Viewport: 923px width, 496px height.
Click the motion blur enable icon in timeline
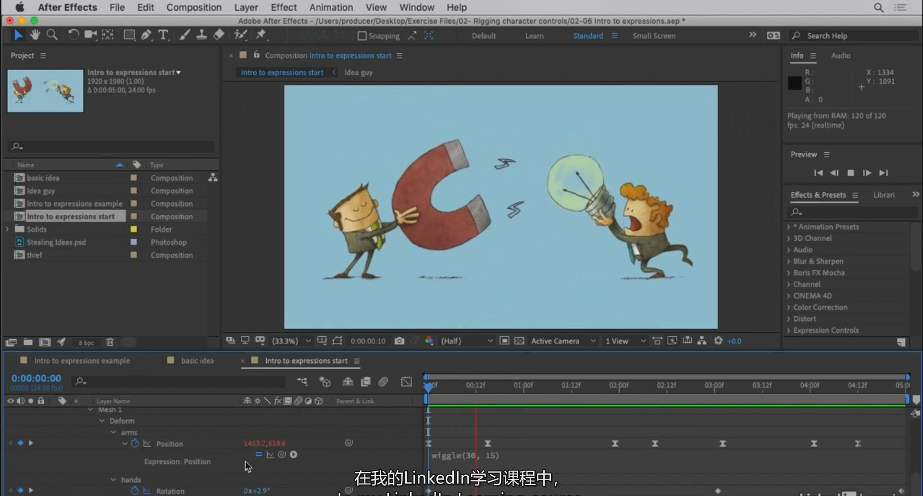[x=383, y=382]
